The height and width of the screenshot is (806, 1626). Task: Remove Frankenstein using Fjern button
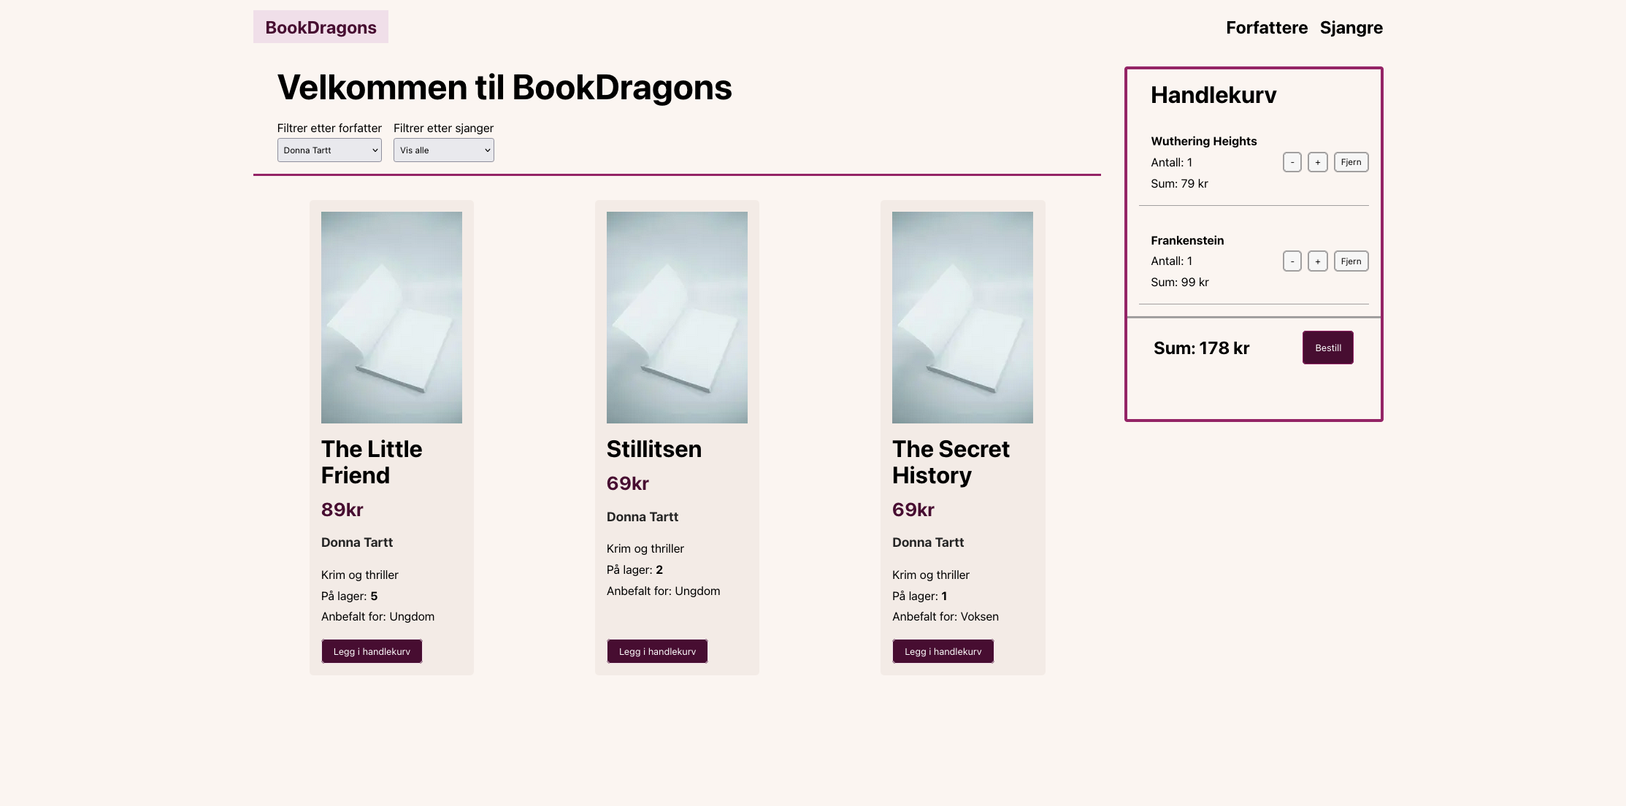point(1351,261)
